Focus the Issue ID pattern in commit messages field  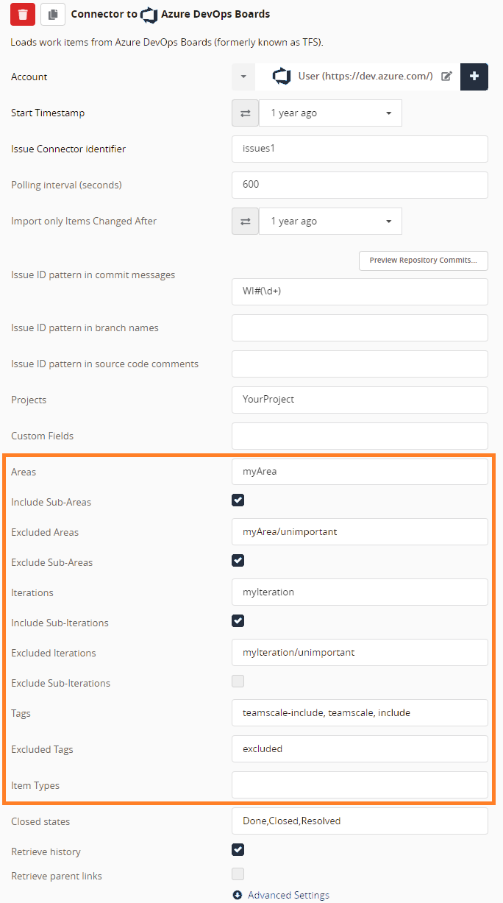360,291
